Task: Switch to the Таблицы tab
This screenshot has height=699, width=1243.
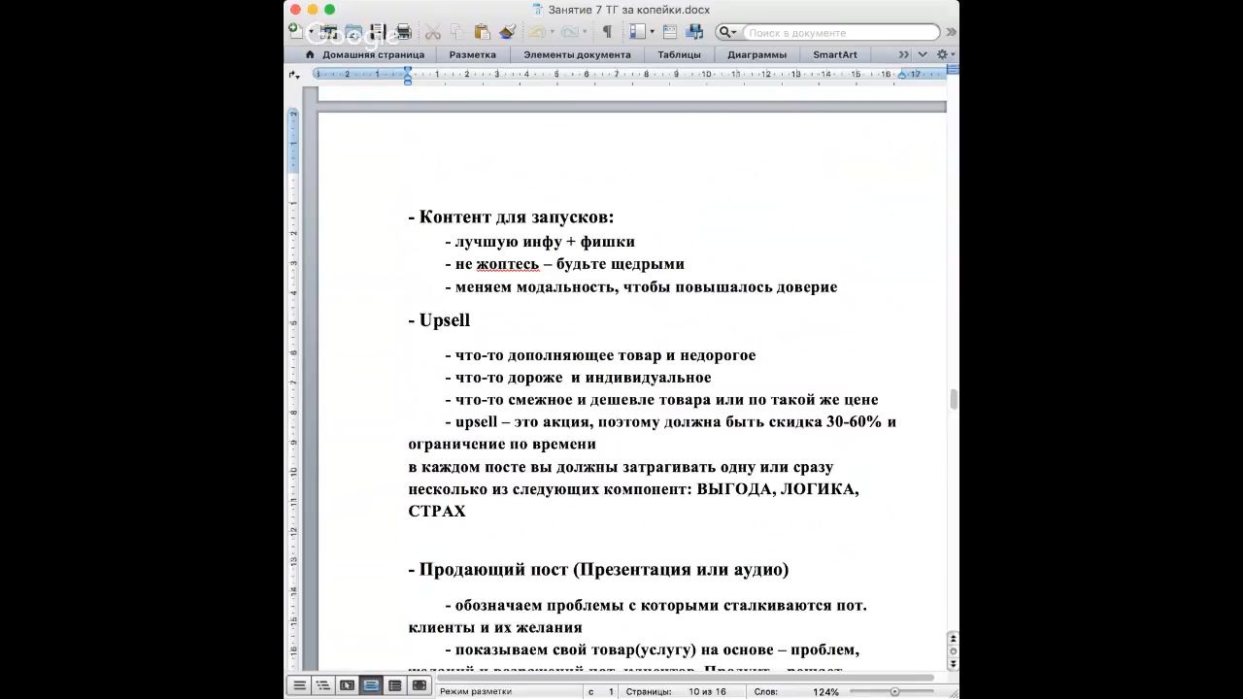Action: click(679, 54)
